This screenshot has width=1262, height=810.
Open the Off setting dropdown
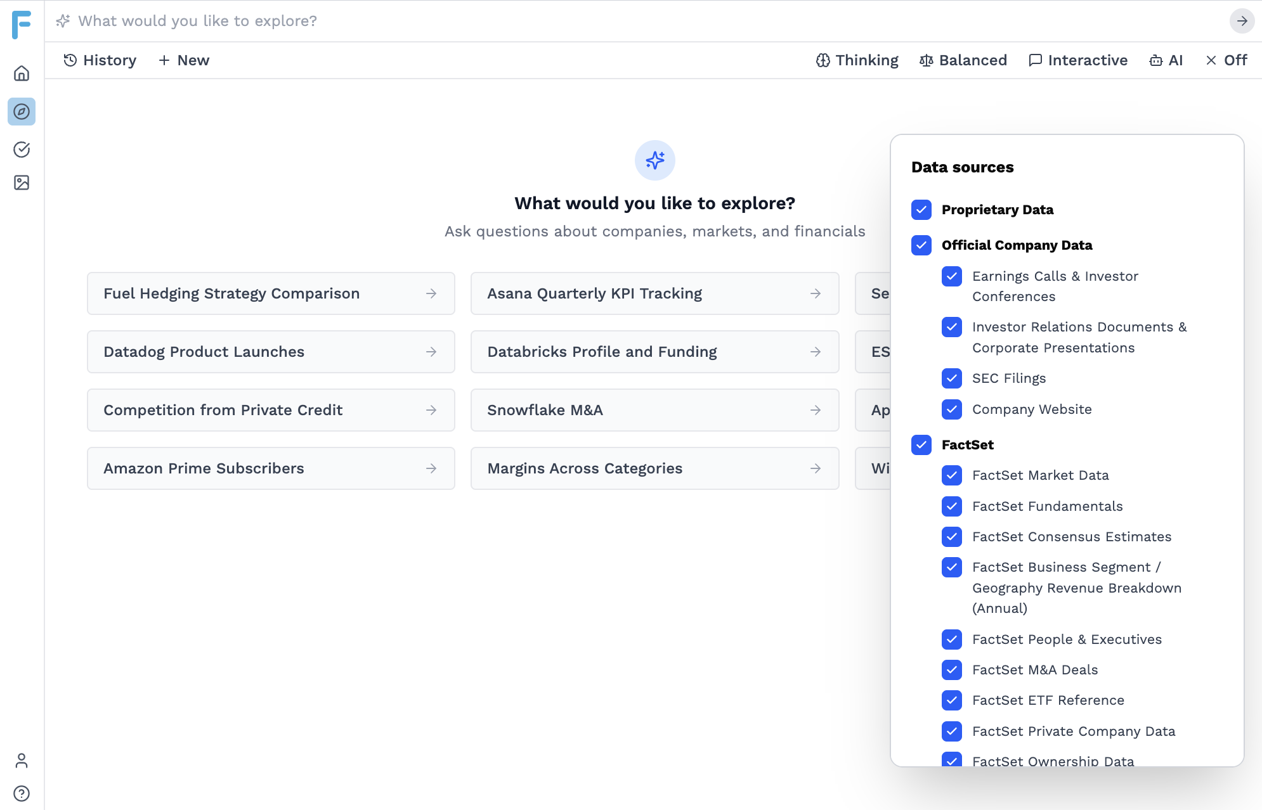1226,60
